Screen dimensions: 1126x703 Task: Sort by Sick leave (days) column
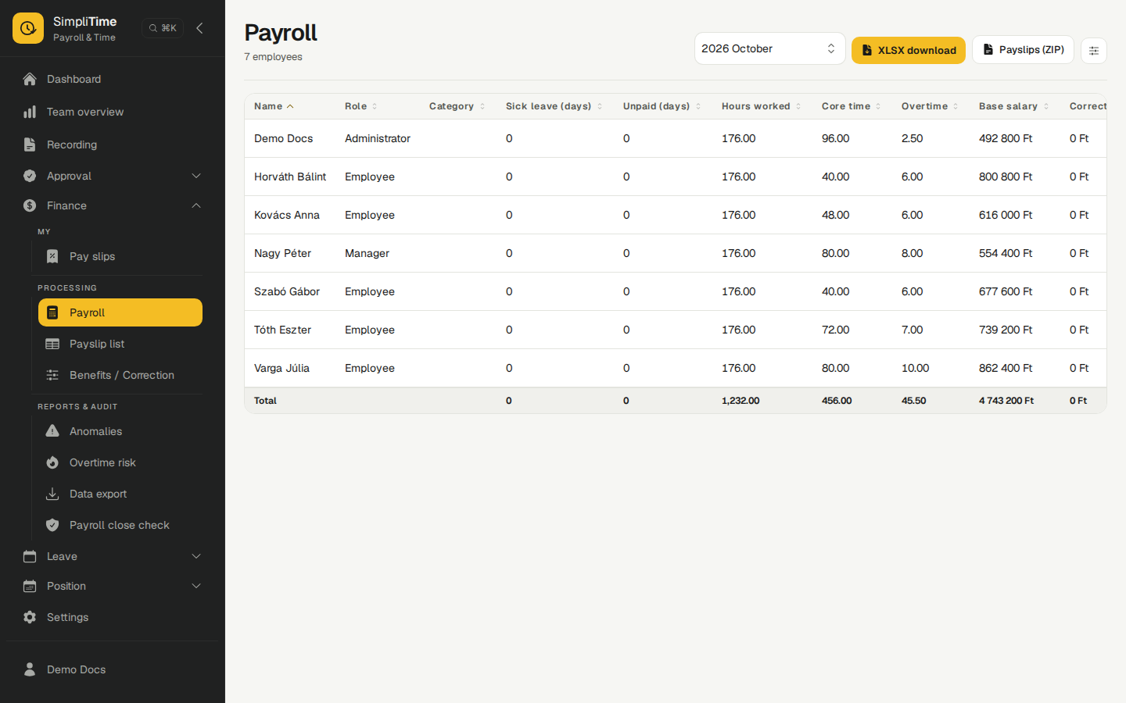pos(554,106)
